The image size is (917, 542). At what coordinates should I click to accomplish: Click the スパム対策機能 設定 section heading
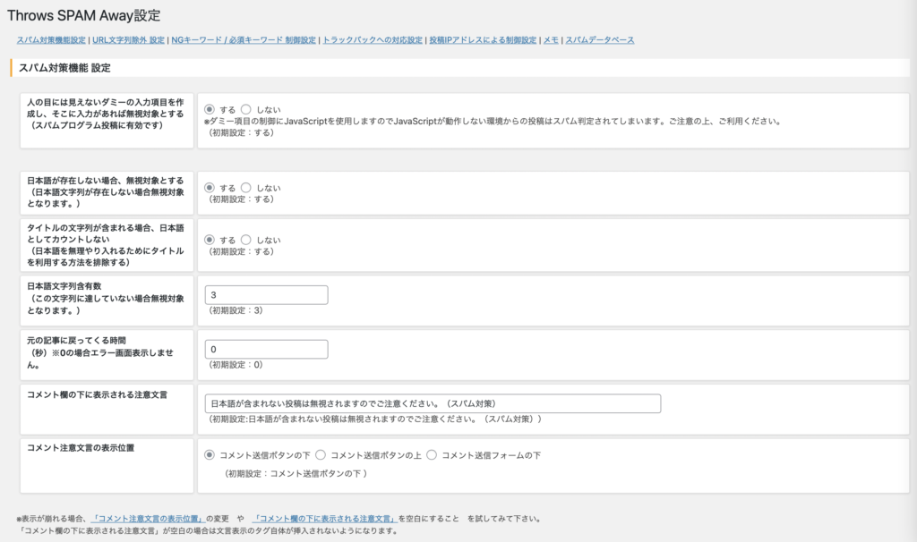tap(64, 68)
